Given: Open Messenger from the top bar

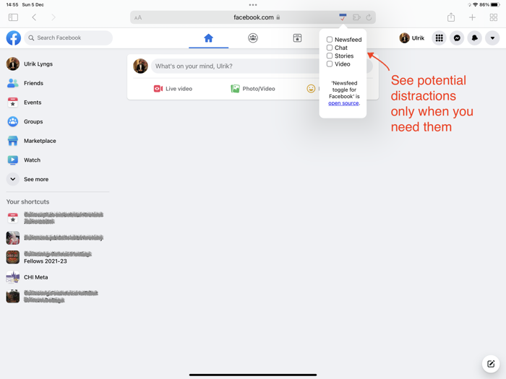Looking at the screenshot, I should click(x=457, y=38).
